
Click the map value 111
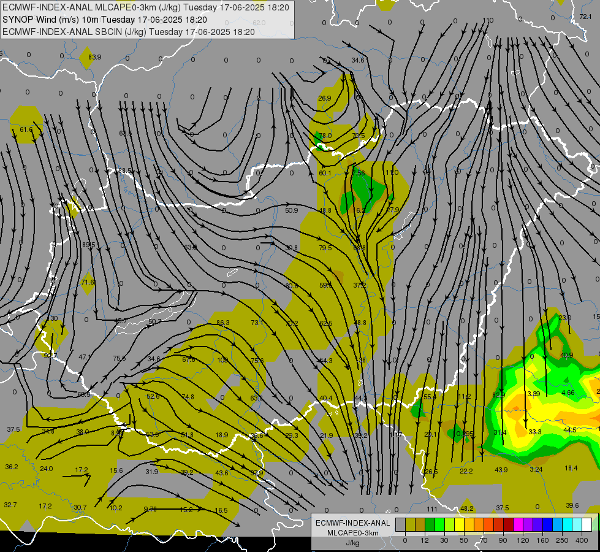point(432,509)
